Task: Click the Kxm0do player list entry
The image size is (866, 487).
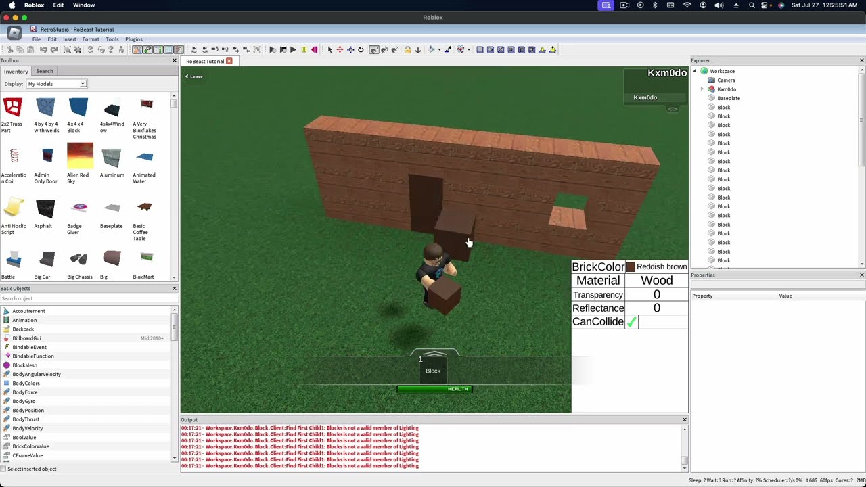Action: [x=645, y=97]
